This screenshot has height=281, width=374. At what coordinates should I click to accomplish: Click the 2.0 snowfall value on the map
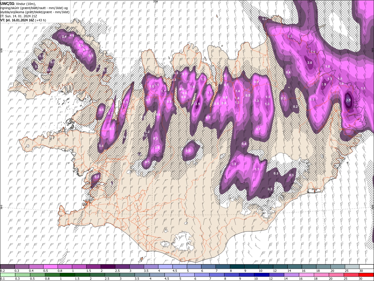[x=310, y=63]
